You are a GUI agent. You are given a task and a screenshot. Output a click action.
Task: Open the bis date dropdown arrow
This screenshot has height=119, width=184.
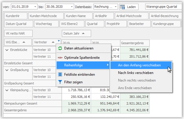tap(72, 7)
